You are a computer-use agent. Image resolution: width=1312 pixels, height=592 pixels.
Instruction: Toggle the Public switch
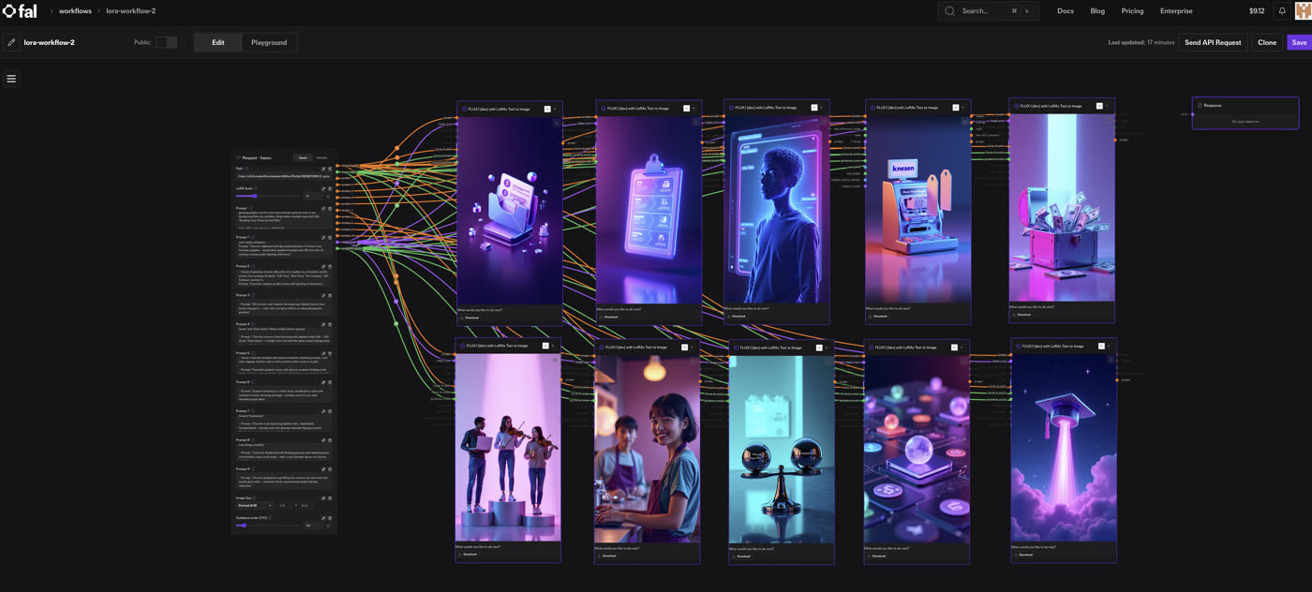(x=166, y=42)
